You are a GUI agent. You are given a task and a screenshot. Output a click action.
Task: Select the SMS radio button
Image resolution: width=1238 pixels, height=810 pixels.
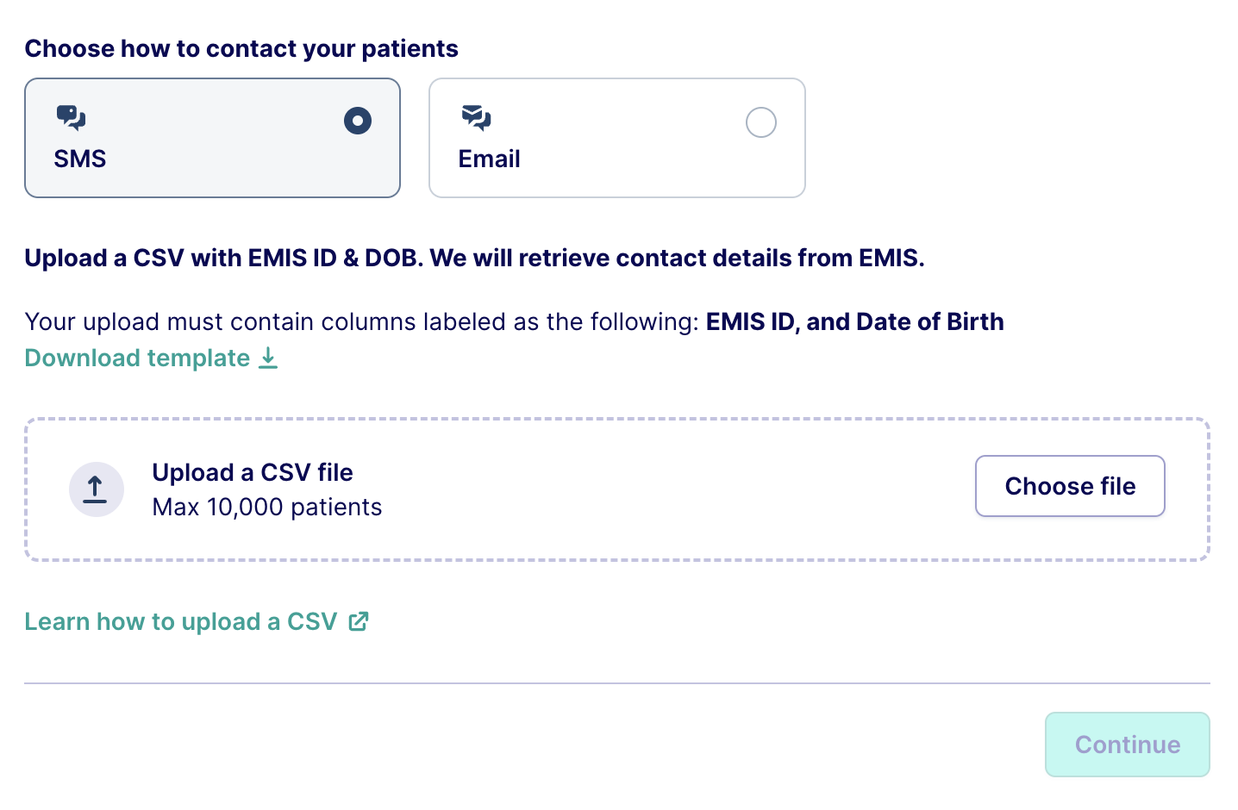358,121
